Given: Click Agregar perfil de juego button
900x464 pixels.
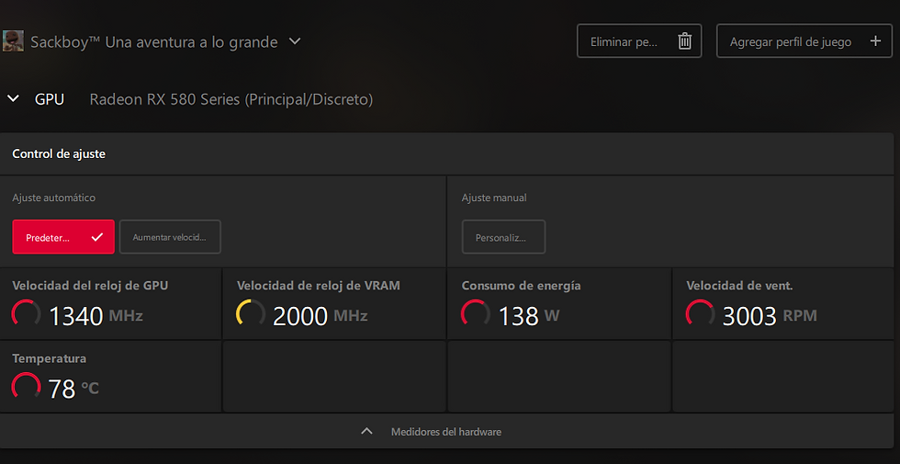Looking at the screenshot, I should click(804, 40).
